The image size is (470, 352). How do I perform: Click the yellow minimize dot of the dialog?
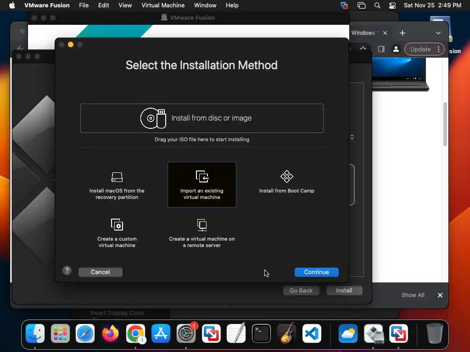tap(71, 44)
